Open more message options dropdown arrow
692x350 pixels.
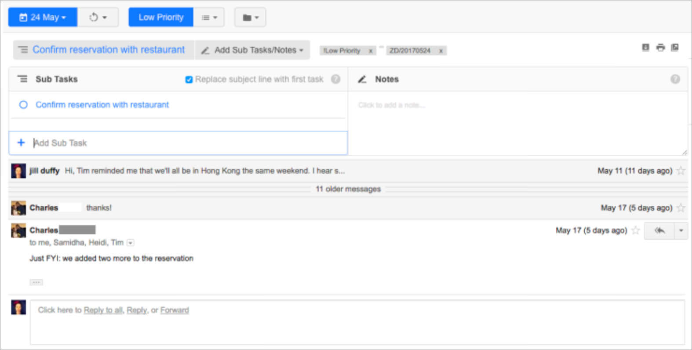pyautogui.click(x=681, y=230)
